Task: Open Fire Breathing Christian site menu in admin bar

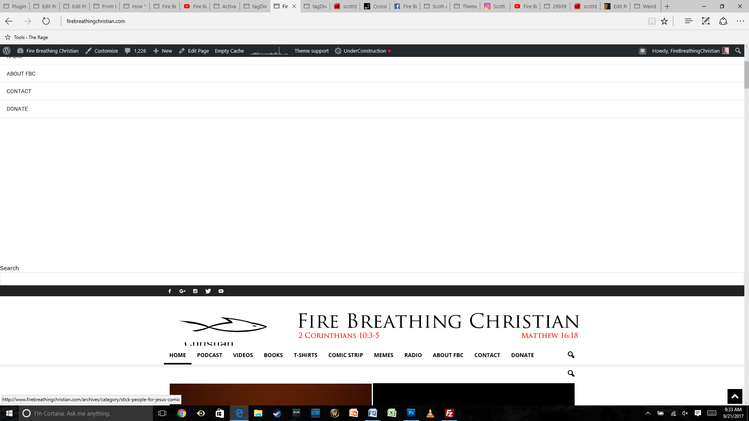Action: click(48, 51)
